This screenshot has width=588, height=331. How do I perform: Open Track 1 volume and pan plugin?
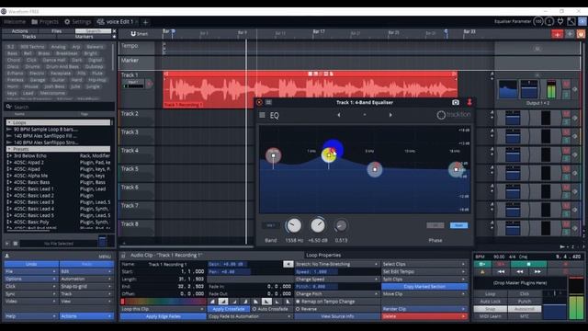click(x=529, y=89)
